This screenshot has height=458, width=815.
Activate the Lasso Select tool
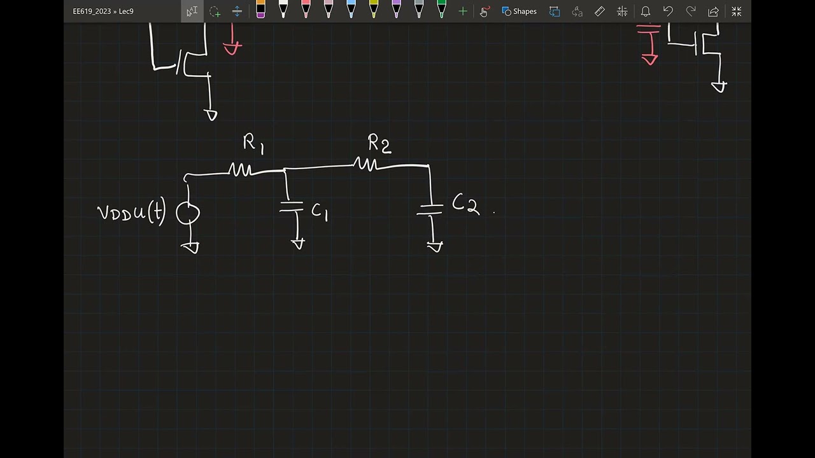pos(215,11)
